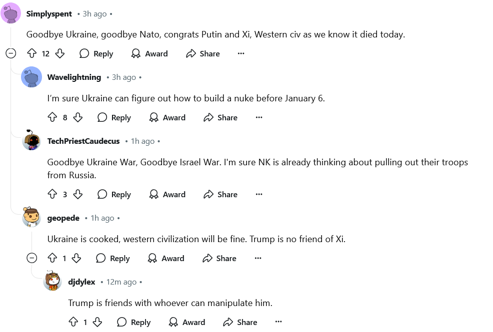The width and height of the screenshot is (493, 332).
Task: Open Wavelightning's username profile link
Action: (74, 77)
